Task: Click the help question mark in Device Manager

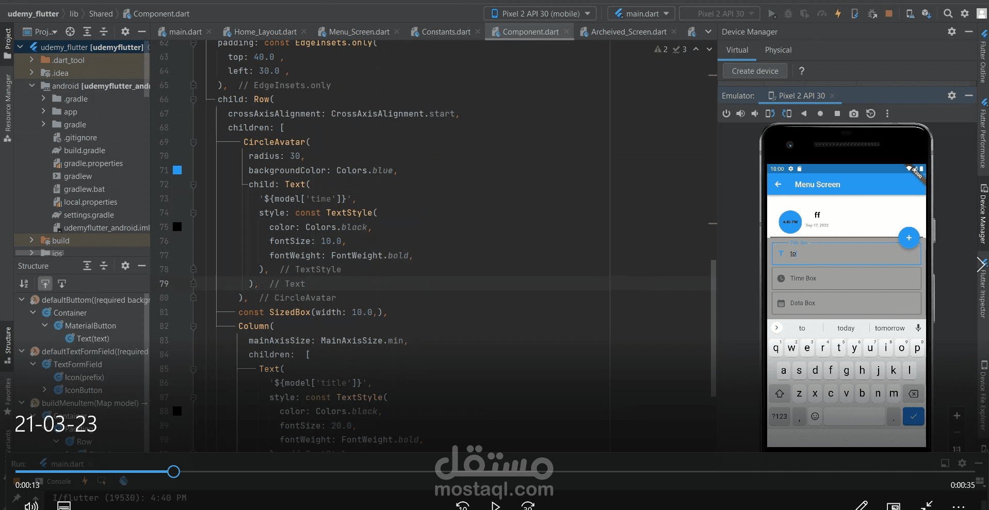Action: coord(802,71)
